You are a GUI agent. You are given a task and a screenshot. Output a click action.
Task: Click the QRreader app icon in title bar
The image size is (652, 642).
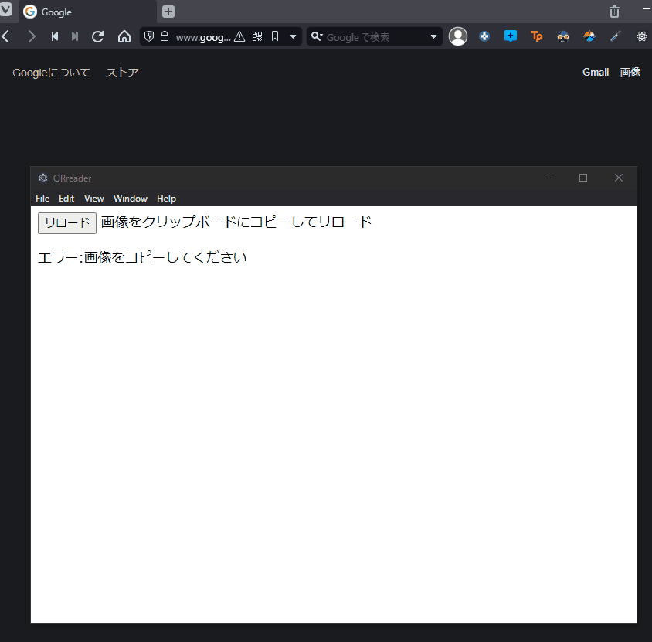(x=42, y=178)
